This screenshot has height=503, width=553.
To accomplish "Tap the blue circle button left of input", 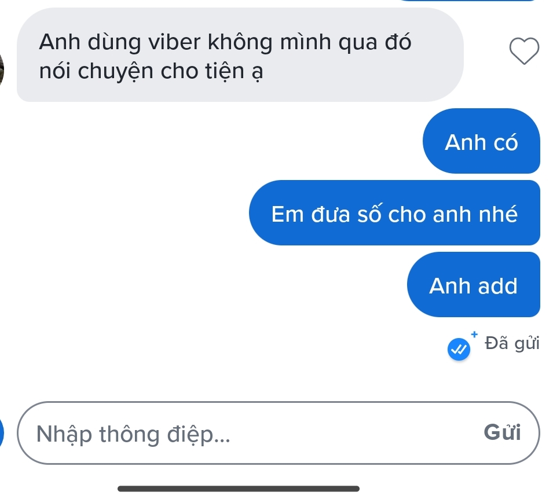I will 3,433.
